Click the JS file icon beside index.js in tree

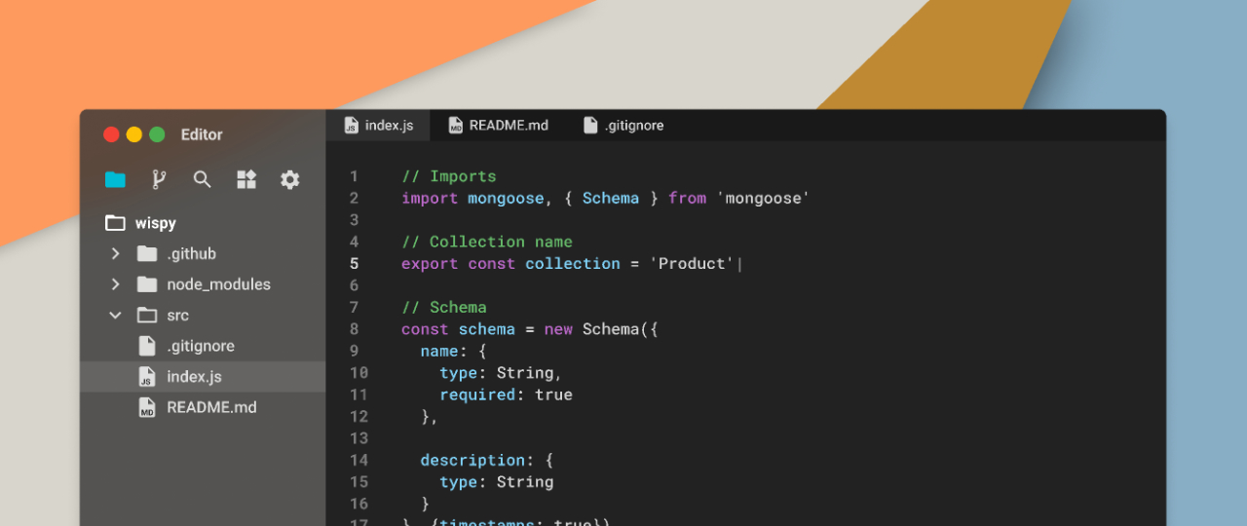click(147, 377)
